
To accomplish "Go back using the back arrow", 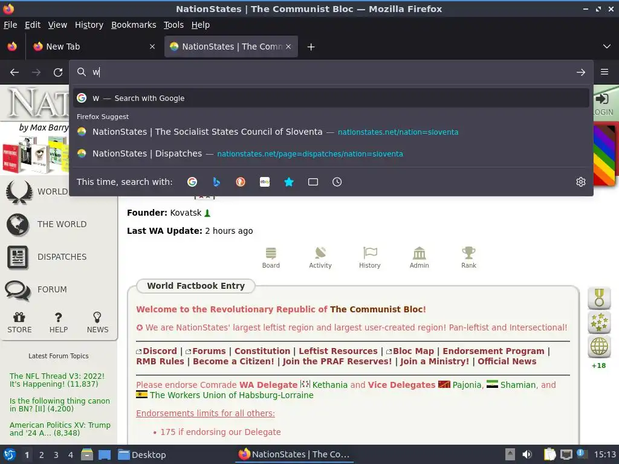I will click(15, 72).
